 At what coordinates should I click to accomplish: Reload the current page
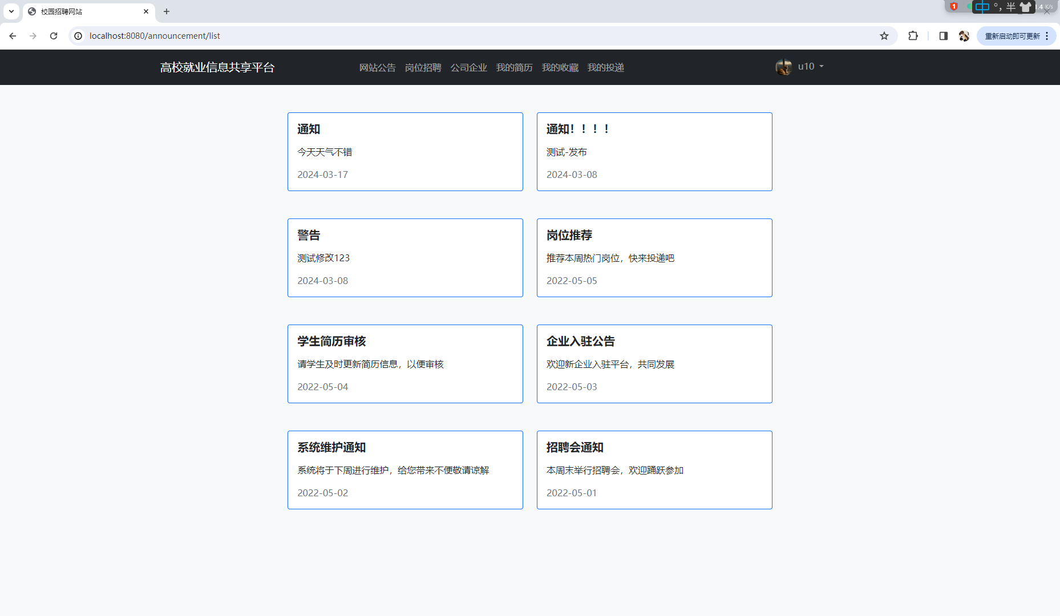[x=54, y=36]
